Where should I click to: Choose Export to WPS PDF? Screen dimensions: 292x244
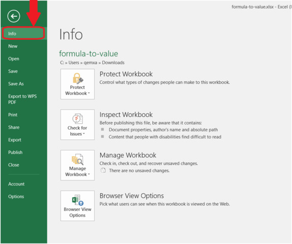[x=22, y=99]
